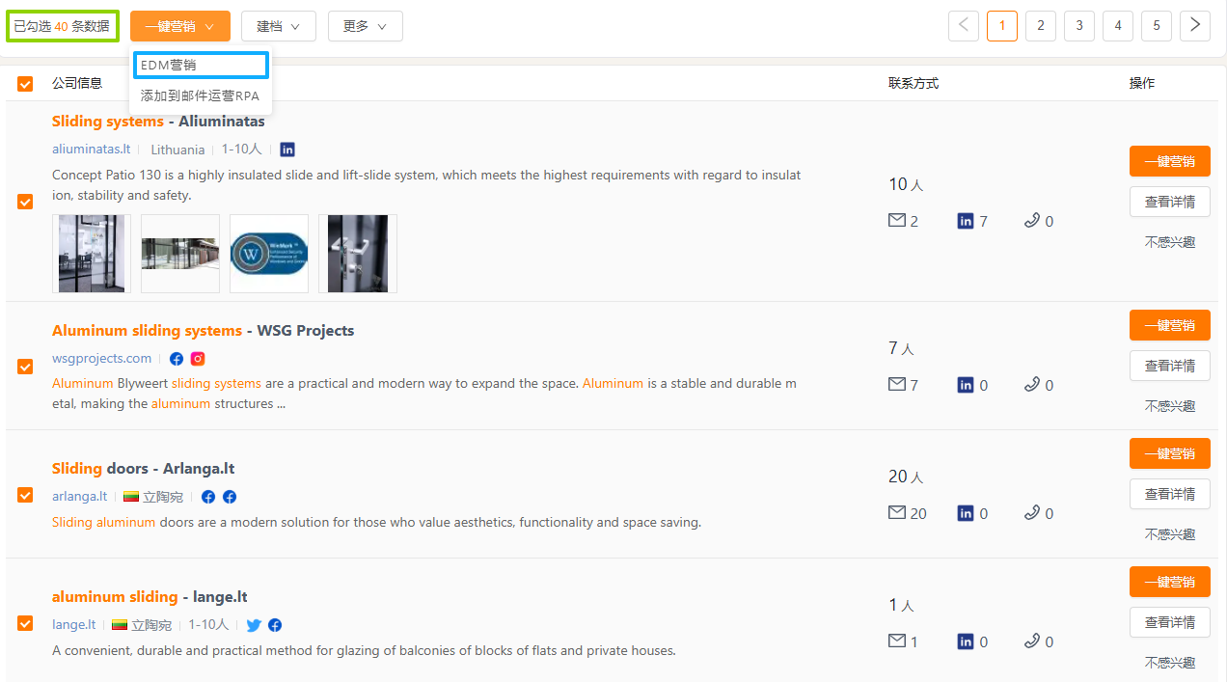Screen dimensions: 1227x682
Task: Uncheck the WSG Projects row checkbox
Action: click(x=25, y=367)
